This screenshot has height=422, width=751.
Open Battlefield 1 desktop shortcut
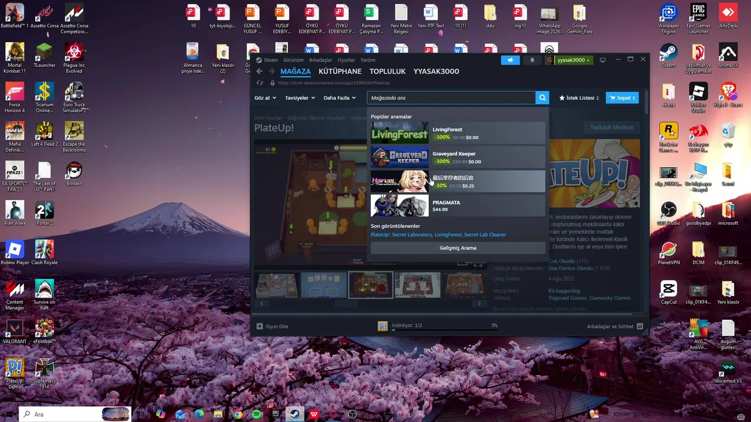[15, 16]
